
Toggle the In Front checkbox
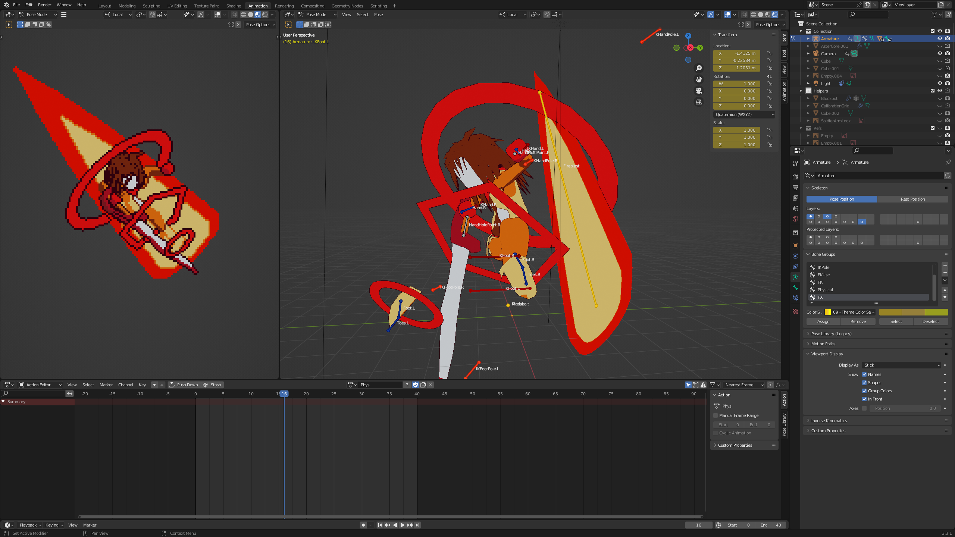pos(864,399)
